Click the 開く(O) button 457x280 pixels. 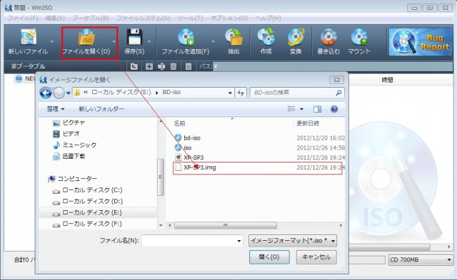click(269, 257)
